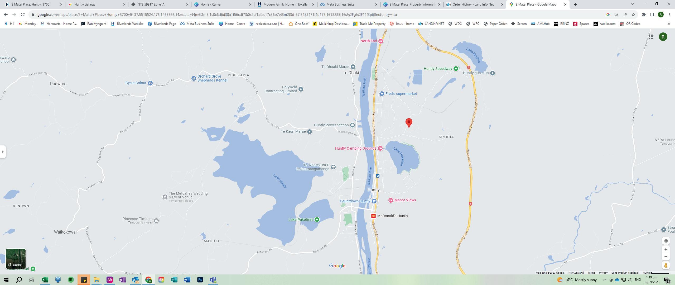675x285 pixels.
Task: Click the Street View Pegman icon
Action: (666, 265)
